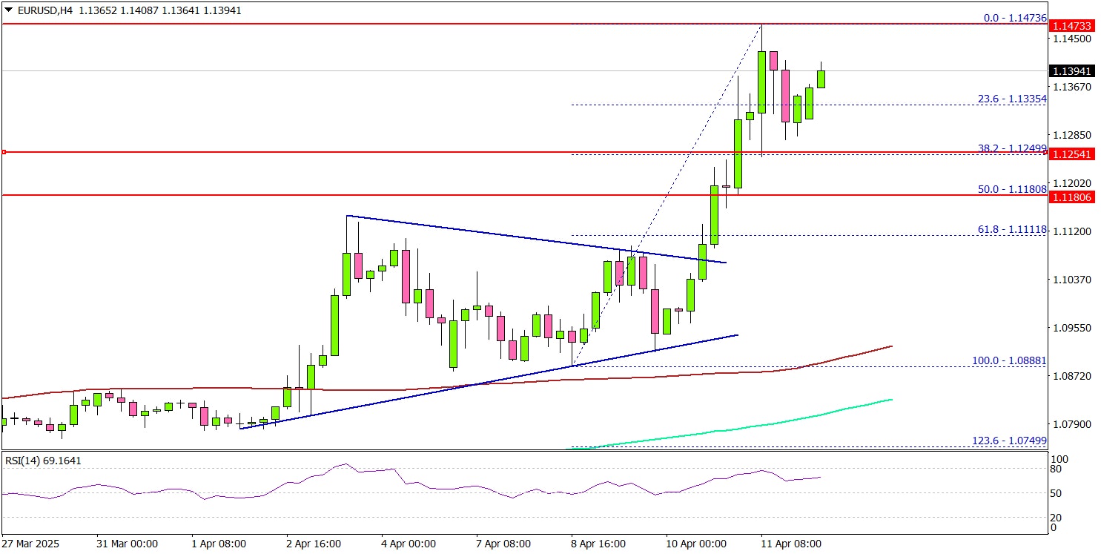Click the triangle arrow beside EURUSD,H4 title
This screenshot has width=1101, height=554.
[8, 11]
